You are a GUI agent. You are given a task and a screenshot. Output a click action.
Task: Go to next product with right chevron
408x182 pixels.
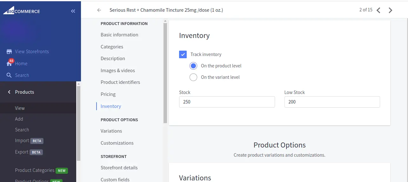click(391, 10)
